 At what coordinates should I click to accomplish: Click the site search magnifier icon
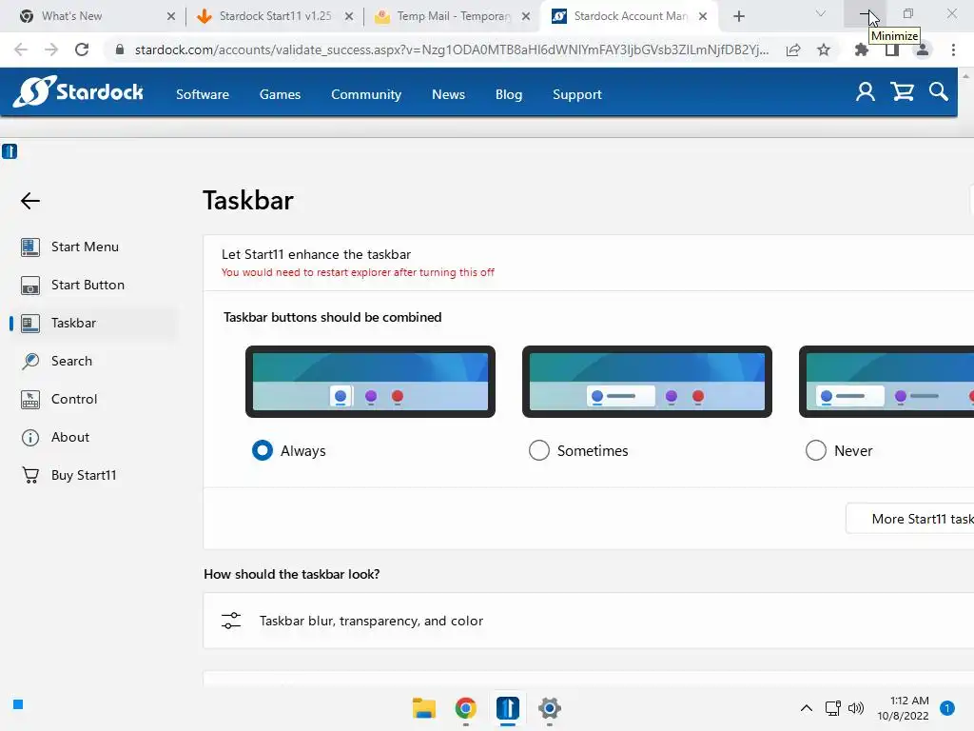939,92
